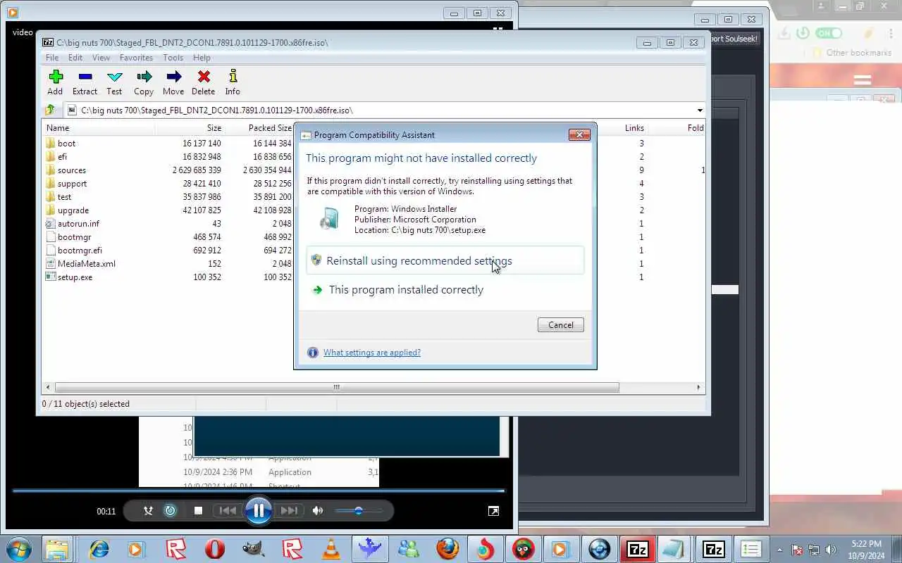
Task: Open Opera from the taskbar
Action: [215, 549]
